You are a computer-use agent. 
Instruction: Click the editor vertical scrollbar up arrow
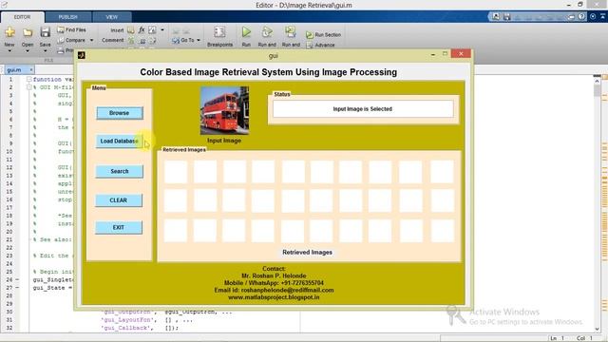[x=598, y=81]
